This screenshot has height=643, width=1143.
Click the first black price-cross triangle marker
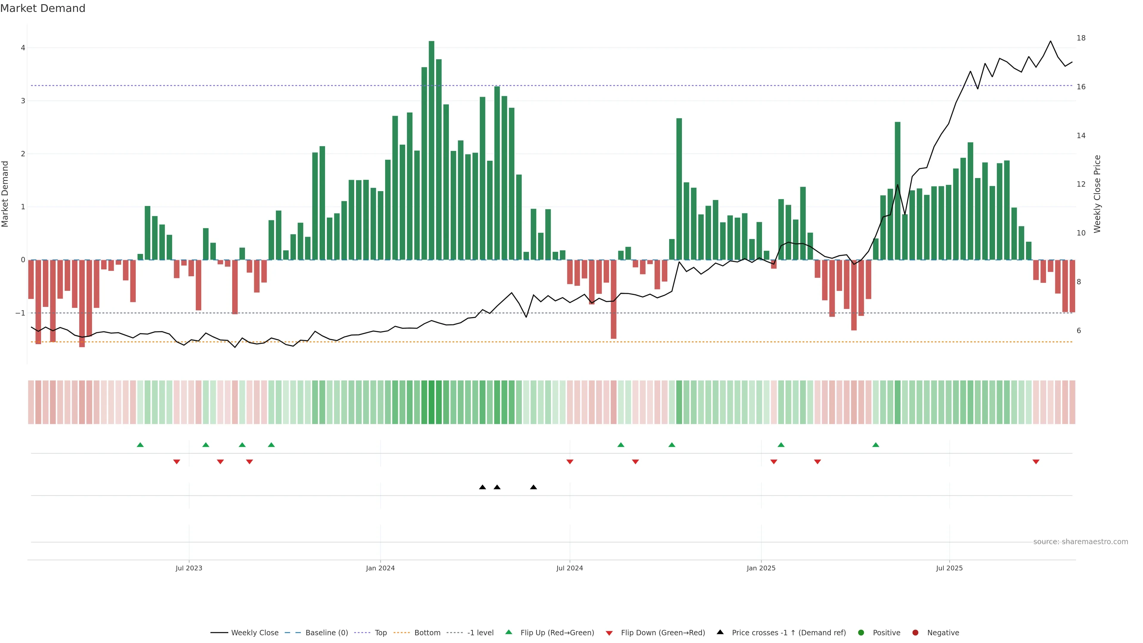tap(482, 487)
